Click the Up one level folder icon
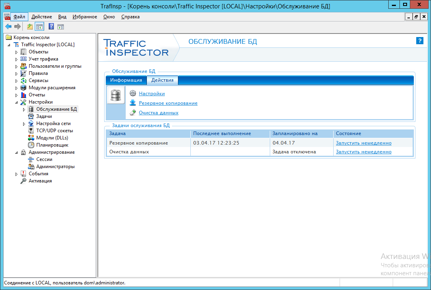 click(30, 27)
